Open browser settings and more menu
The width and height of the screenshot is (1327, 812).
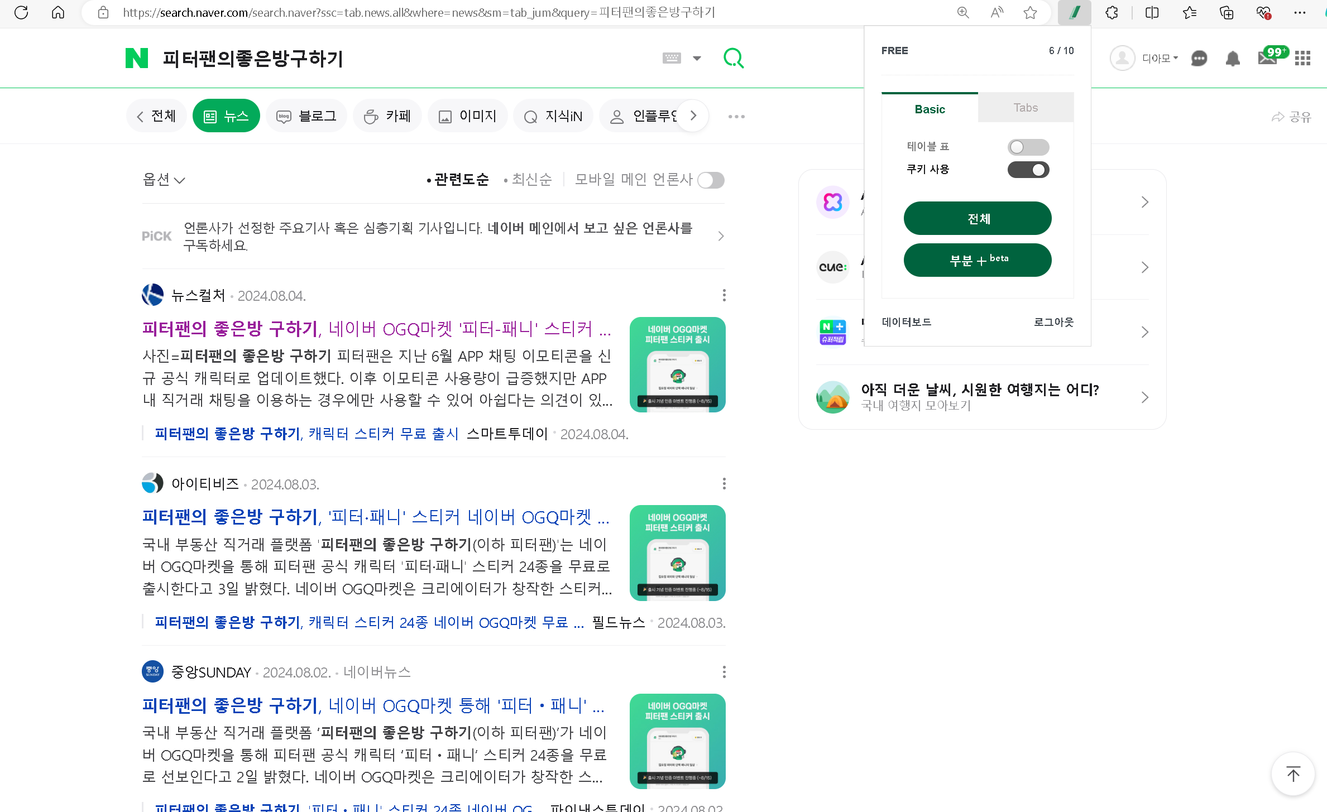coord(1300,12)
